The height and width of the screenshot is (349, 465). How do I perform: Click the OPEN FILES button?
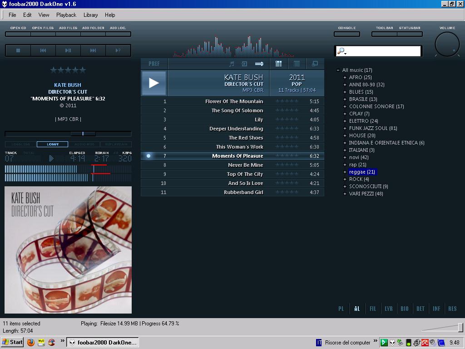pos(43,34)
